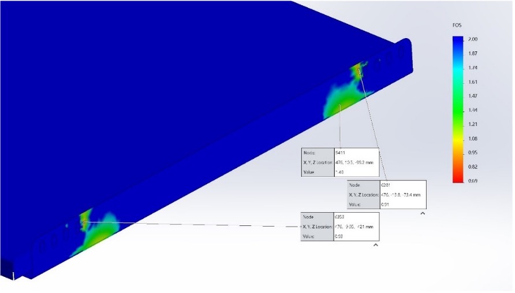The width and height of the screenshot is (515, 293).
Task: Select the probe callout for node 9411
Action: [340, 162]
